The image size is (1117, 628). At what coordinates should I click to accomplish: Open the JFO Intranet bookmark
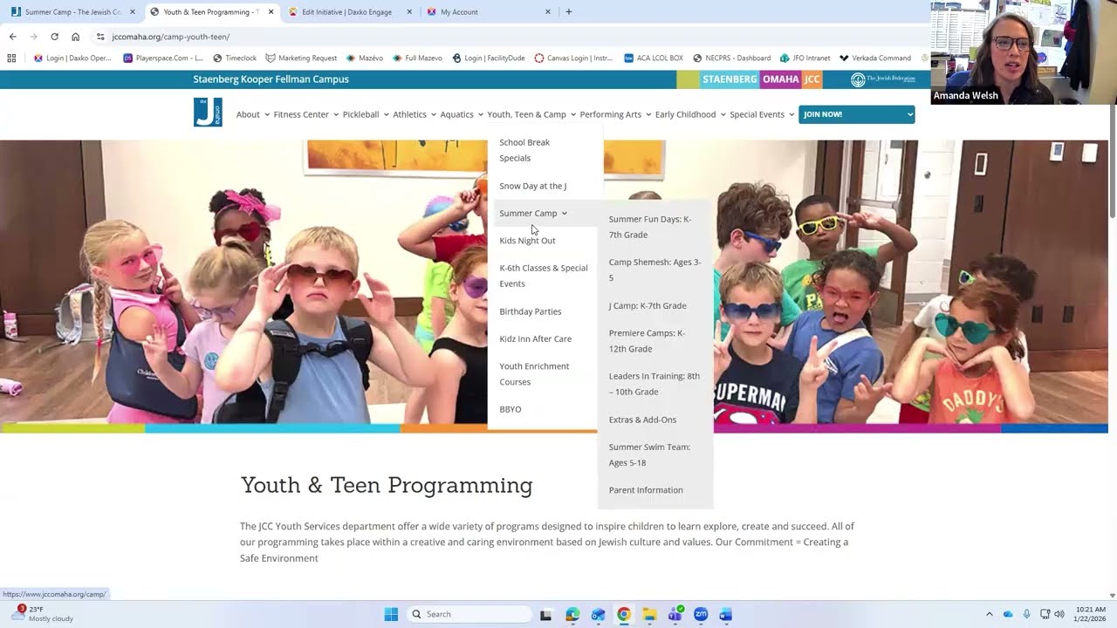pyautogui.click(x=805, y=58)
